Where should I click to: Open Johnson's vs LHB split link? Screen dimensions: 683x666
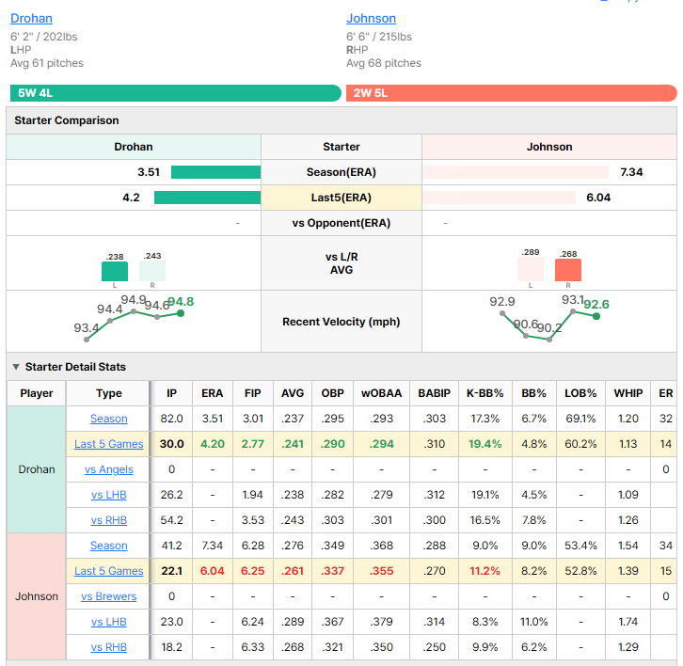point(109,622)
